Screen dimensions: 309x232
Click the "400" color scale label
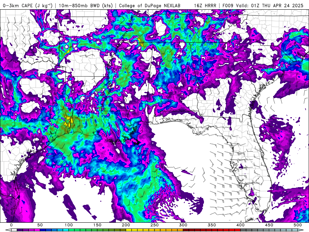[240, 225]
